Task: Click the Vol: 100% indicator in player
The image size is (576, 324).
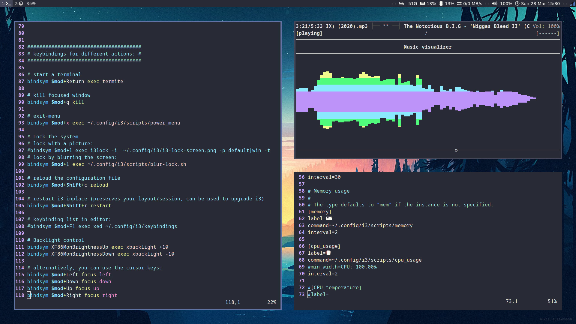Action: pyautogui.click(x=546, y=26)
